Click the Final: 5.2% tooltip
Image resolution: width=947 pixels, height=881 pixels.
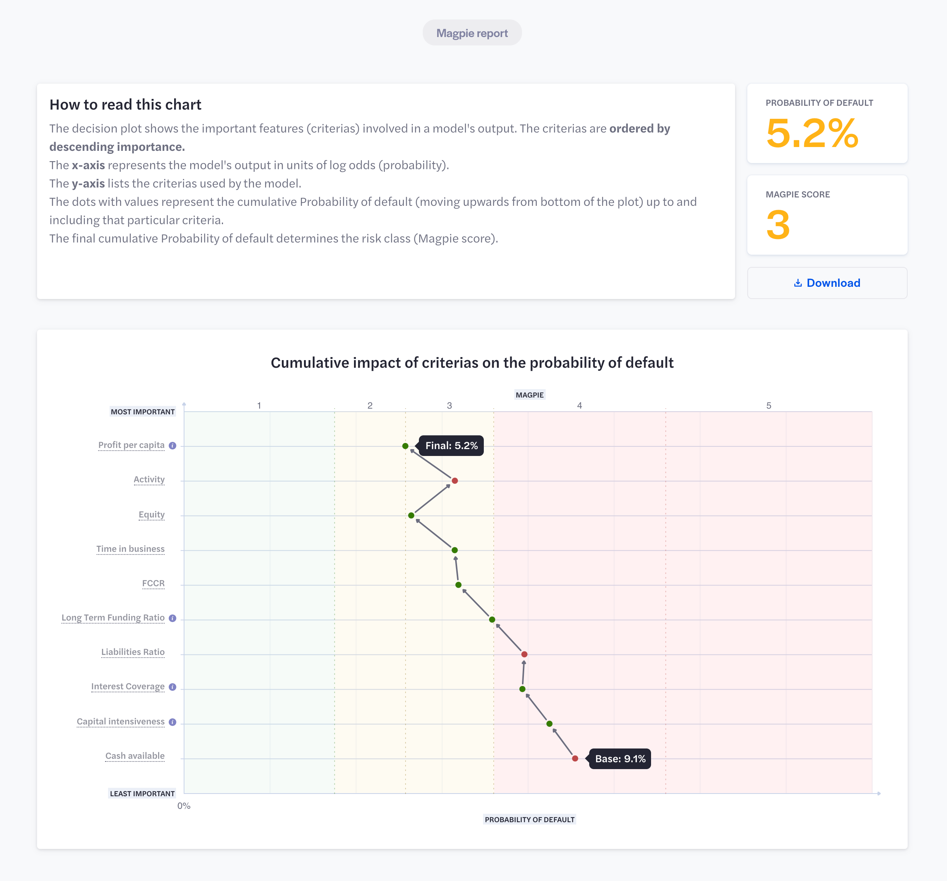click(451, 446)
